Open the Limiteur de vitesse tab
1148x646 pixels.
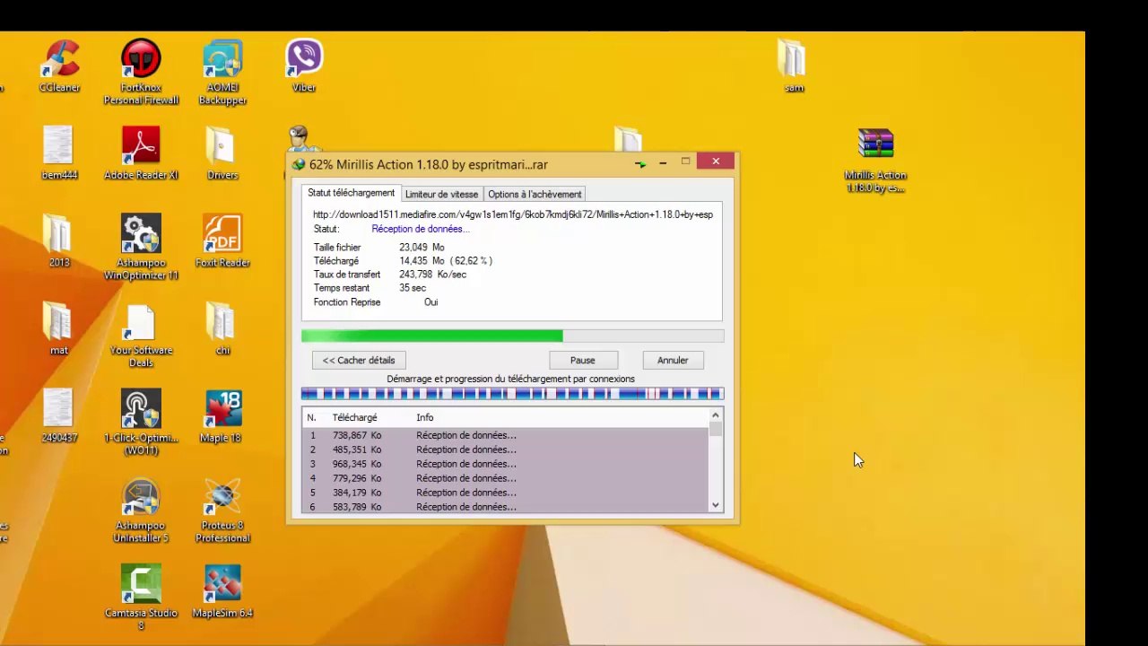click(x=441, y=194)
